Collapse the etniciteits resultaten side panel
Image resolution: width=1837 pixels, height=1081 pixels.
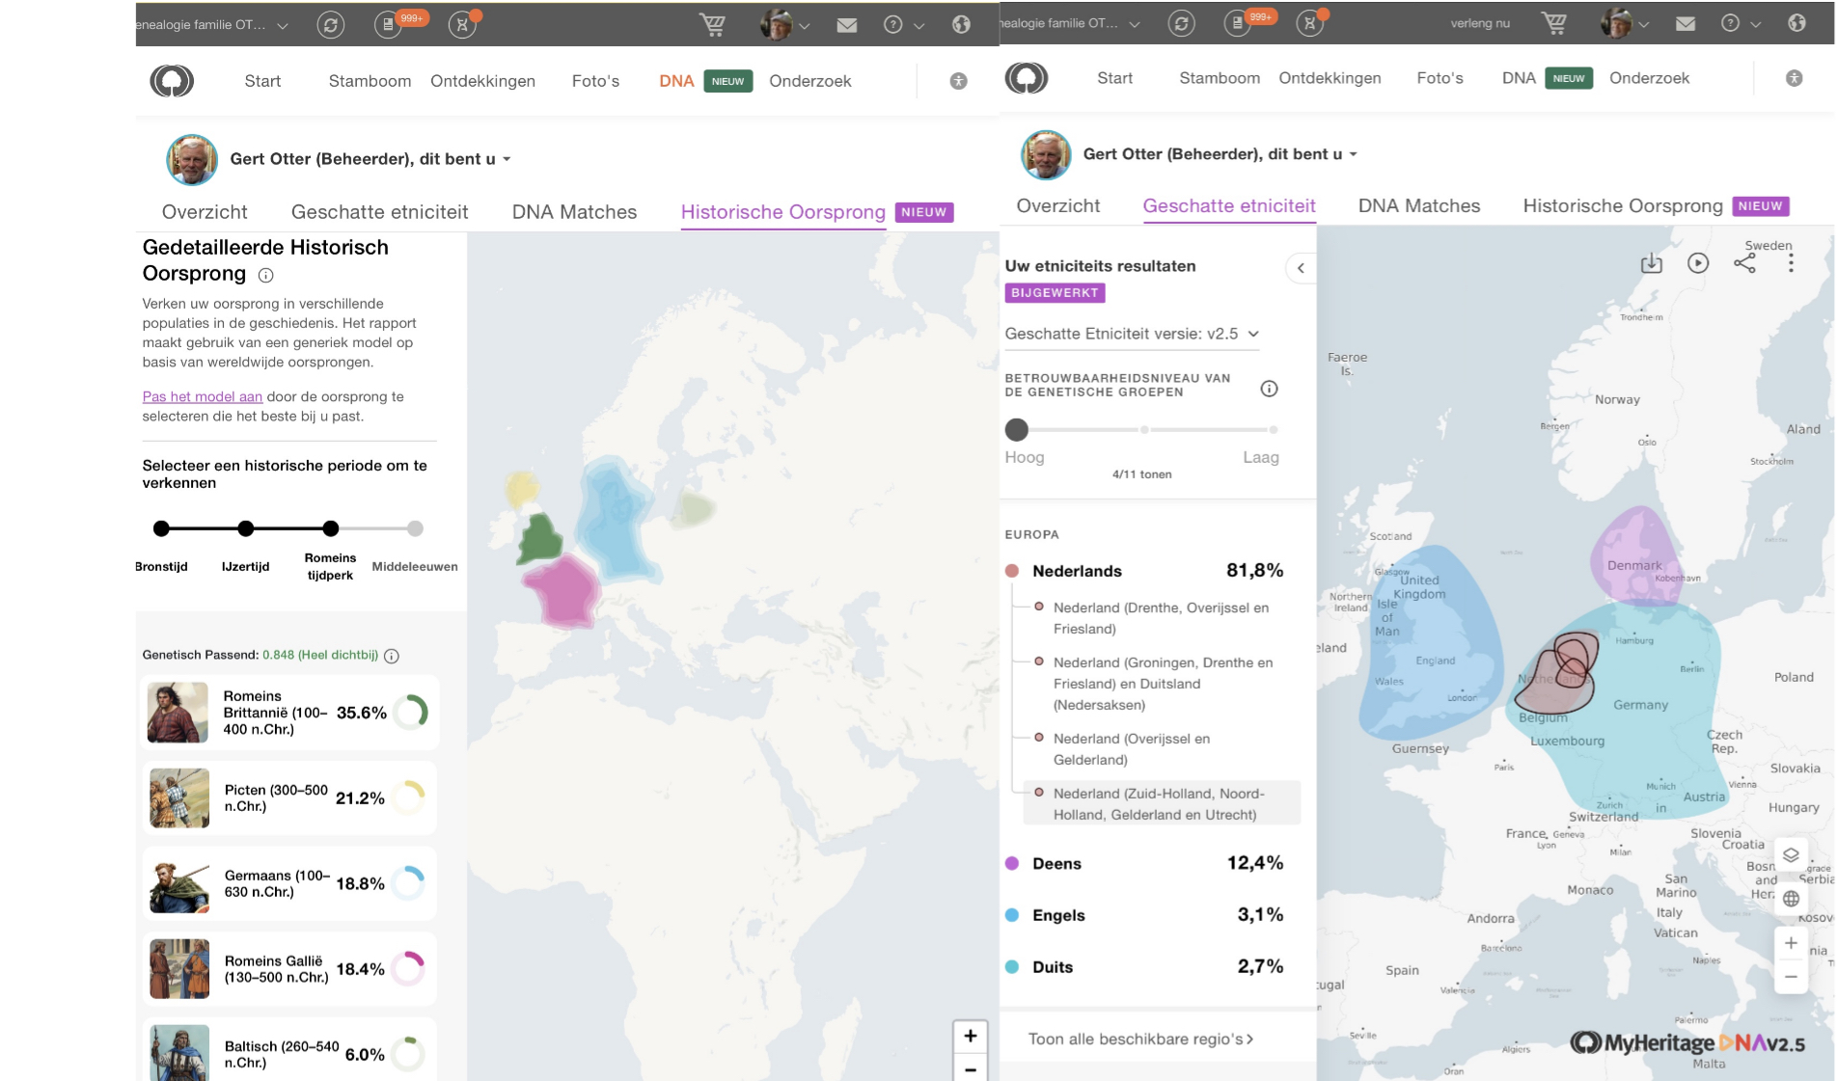click(x=1301, y=268)
